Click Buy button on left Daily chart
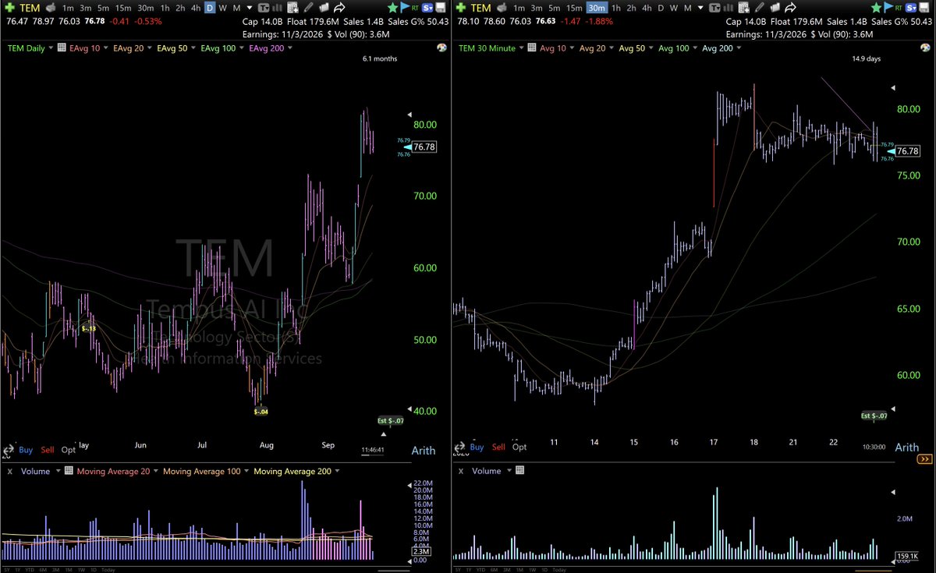This screenshot has width=936, height=573. point(26,450)
